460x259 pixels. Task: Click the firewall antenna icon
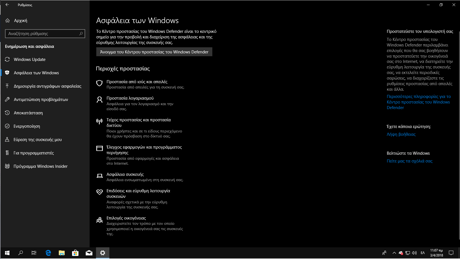(x=99, y=121)
